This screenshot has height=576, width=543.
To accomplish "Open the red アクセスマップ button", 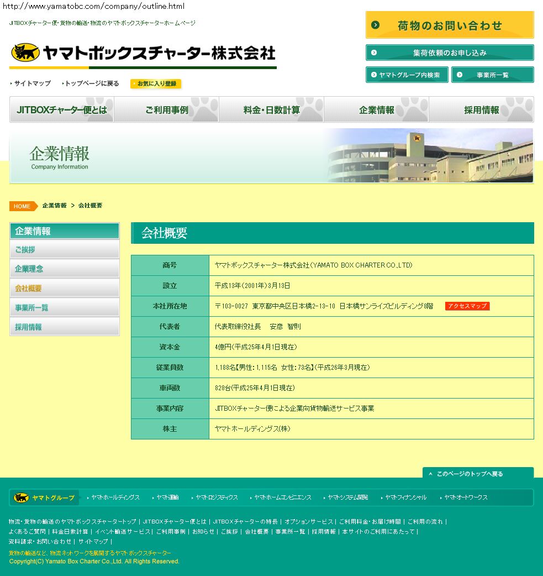I will tap(467, 306).
